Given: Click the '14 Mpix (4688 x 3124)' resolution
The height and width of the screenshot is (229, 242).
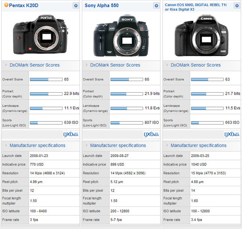Looking at the screenshot, I should pos(47,173).
